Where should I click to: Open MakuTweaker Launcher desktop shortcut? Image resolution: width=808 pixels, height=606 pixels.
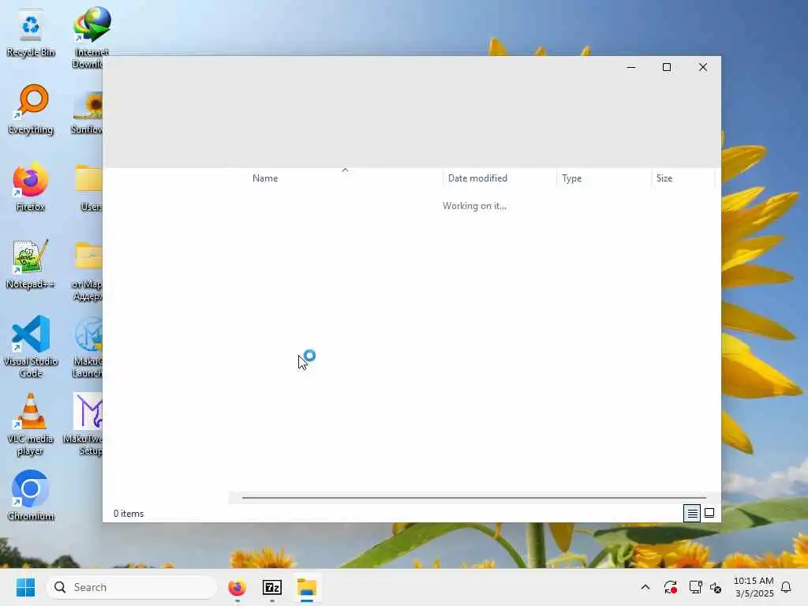click(x=87, y=346)
